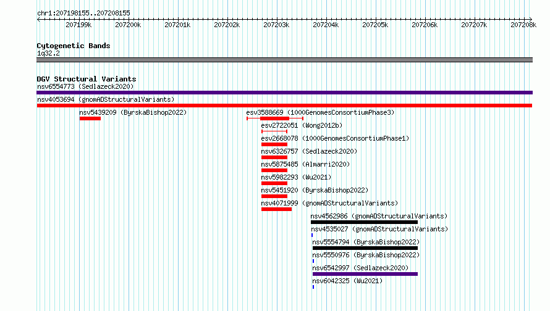Click the red nsv5875485 variant bar

pos(274,170)
